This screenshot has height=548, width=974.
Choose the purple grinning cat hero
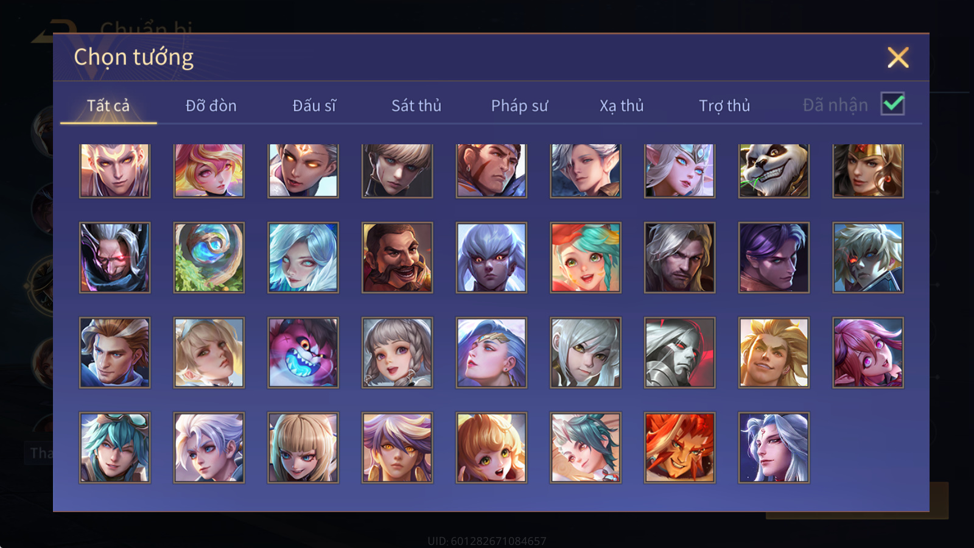303,353
